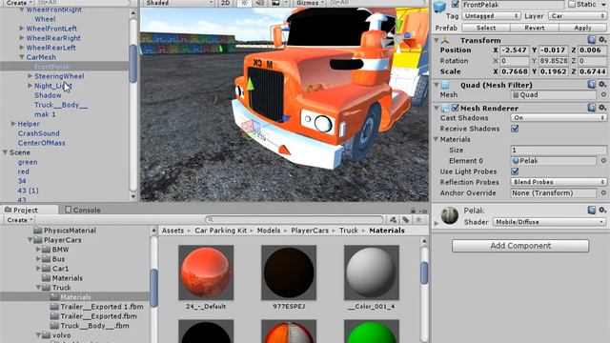Open Transform component gear menu
610x343 pixels.
tap(602, 40)
